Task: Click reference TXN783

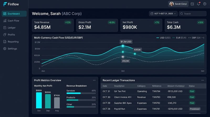Action: (156, 97)
